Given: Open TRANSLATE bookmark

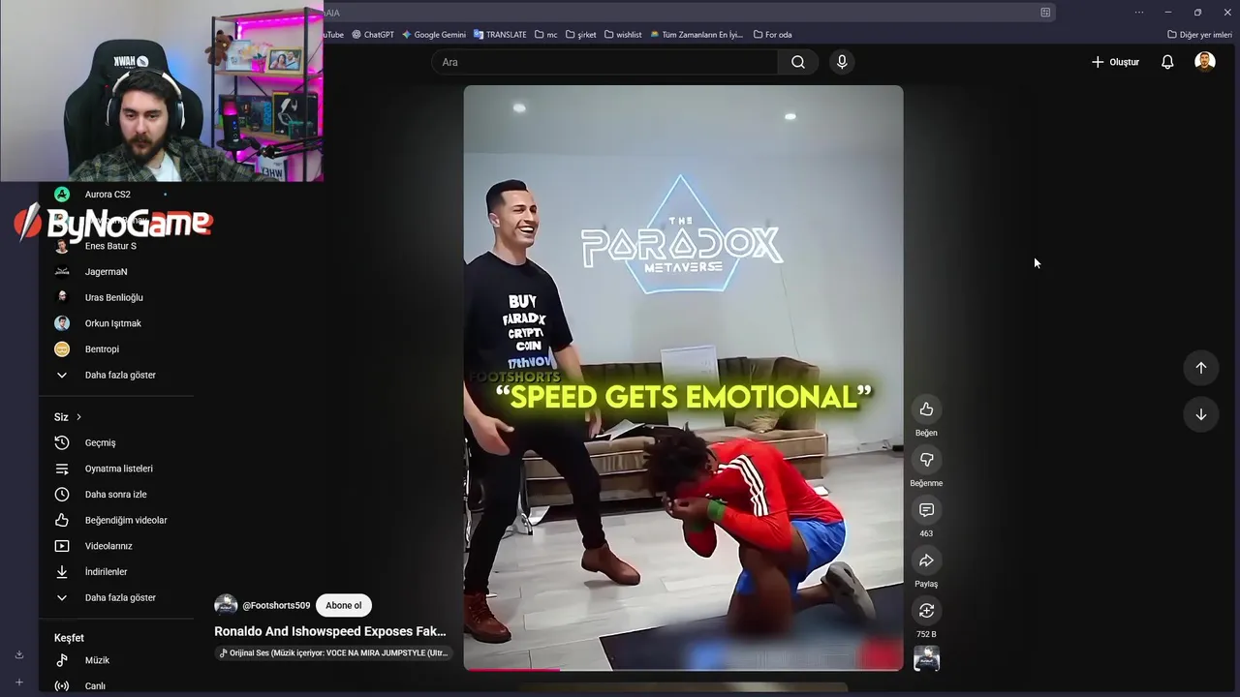Looking at the screenshot, I should [x=500, y=35].
